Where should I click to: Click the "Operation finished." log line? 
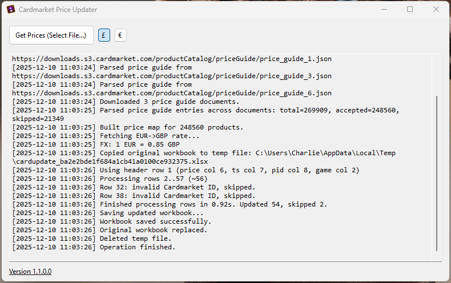137,247
